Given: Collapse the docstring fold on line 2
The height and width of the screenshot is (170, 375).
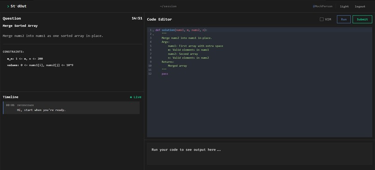Looking at the screenshot, I should point(153,35).
